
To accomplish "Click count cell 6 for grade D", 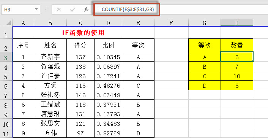I will pyautogui.click(x=237, y=86).
